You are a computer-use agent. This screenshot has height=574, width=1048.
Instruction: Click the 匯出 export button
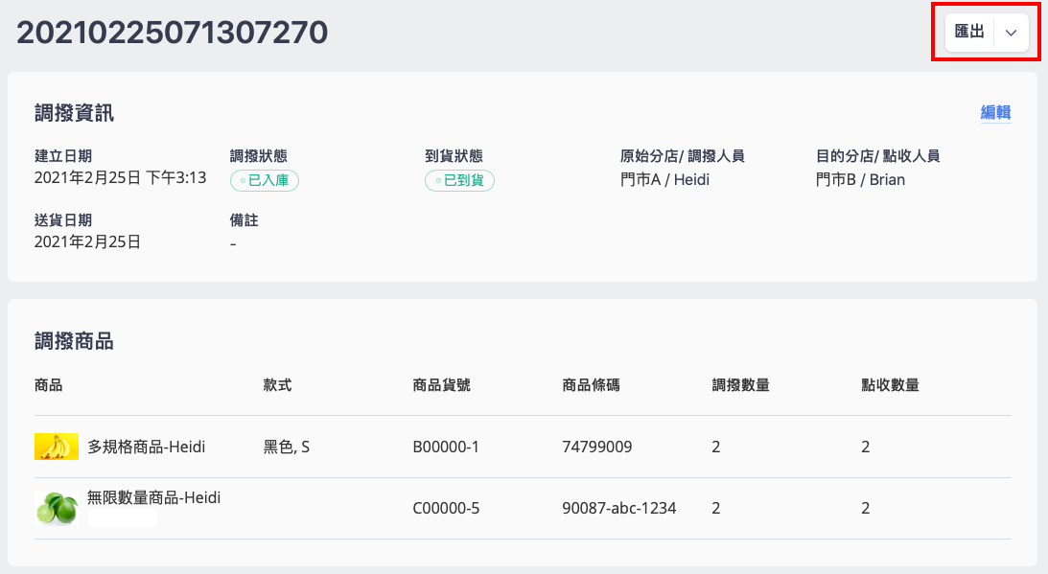click(x=969, y=32)
